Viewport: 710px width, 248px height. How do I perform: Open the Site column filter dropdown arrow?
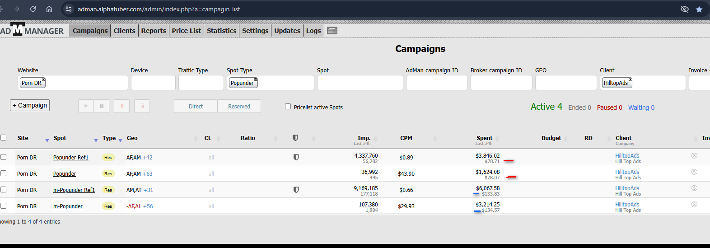tap(47, 140)
